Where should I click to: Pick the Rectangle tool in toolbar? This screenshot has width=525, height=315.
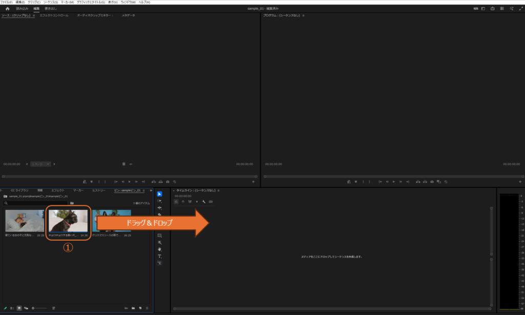click(x=159, y=236)
